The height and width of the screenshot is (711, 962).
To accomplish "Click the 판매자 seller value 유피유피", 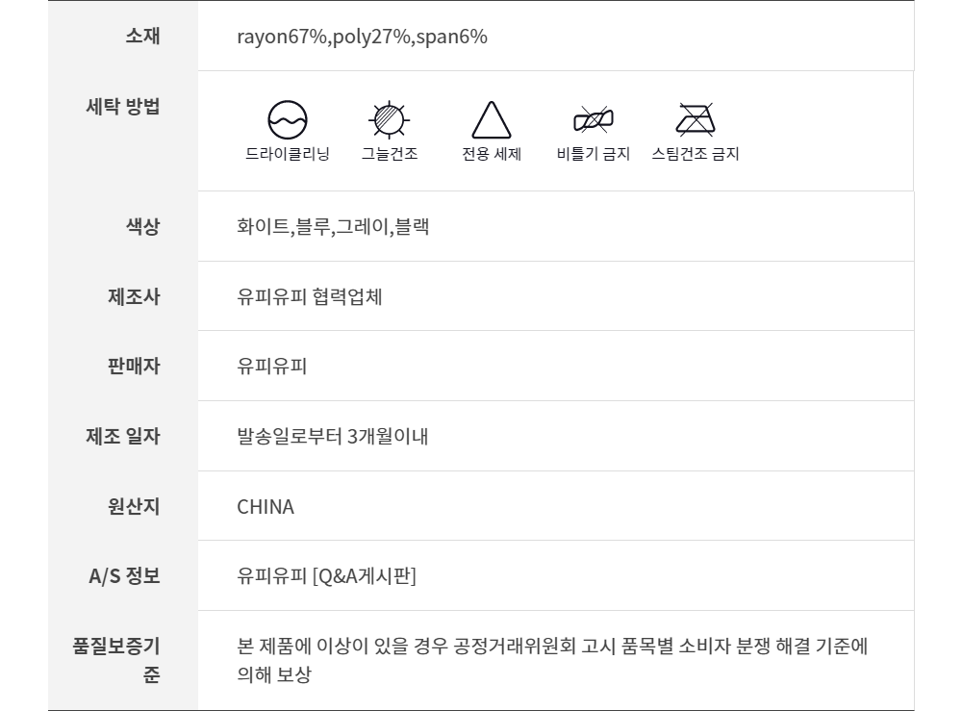I will click(x=271, y=367).
